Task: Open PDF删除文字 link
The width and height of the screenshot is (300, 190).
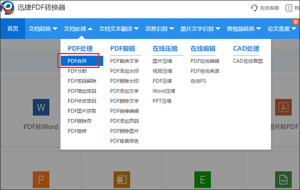Action: click(x=124, y=101)
